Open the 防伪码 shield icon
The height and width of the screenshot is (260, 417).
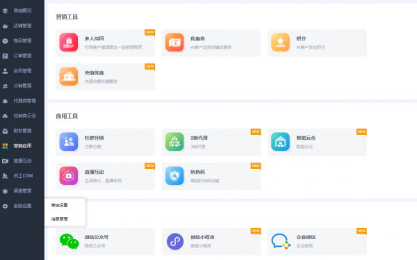click(174, 176)
